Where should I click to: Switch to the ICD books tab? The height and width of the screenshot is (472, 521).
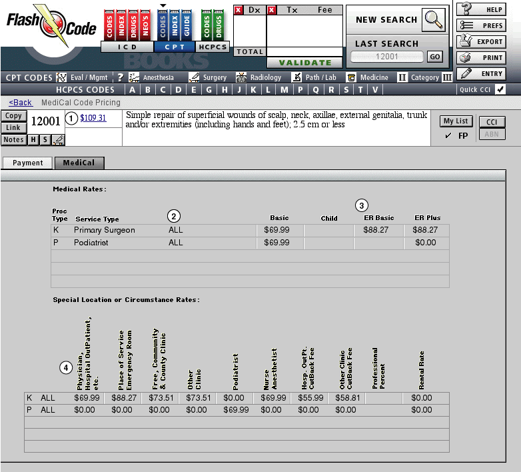127,47
